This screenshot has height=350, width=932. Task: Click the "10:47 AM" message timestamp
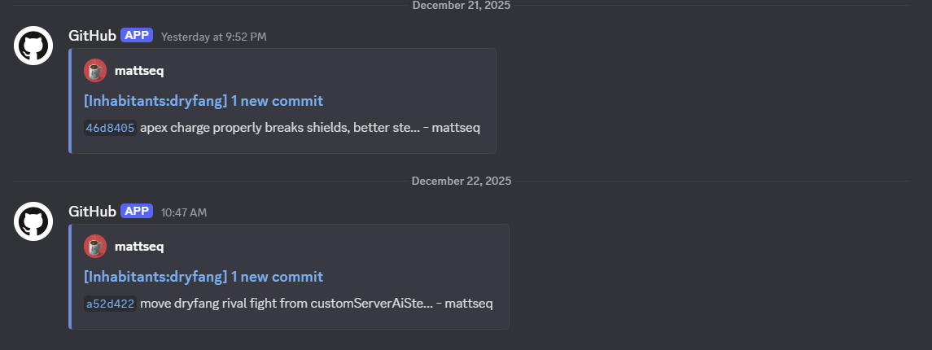(184, 212)
